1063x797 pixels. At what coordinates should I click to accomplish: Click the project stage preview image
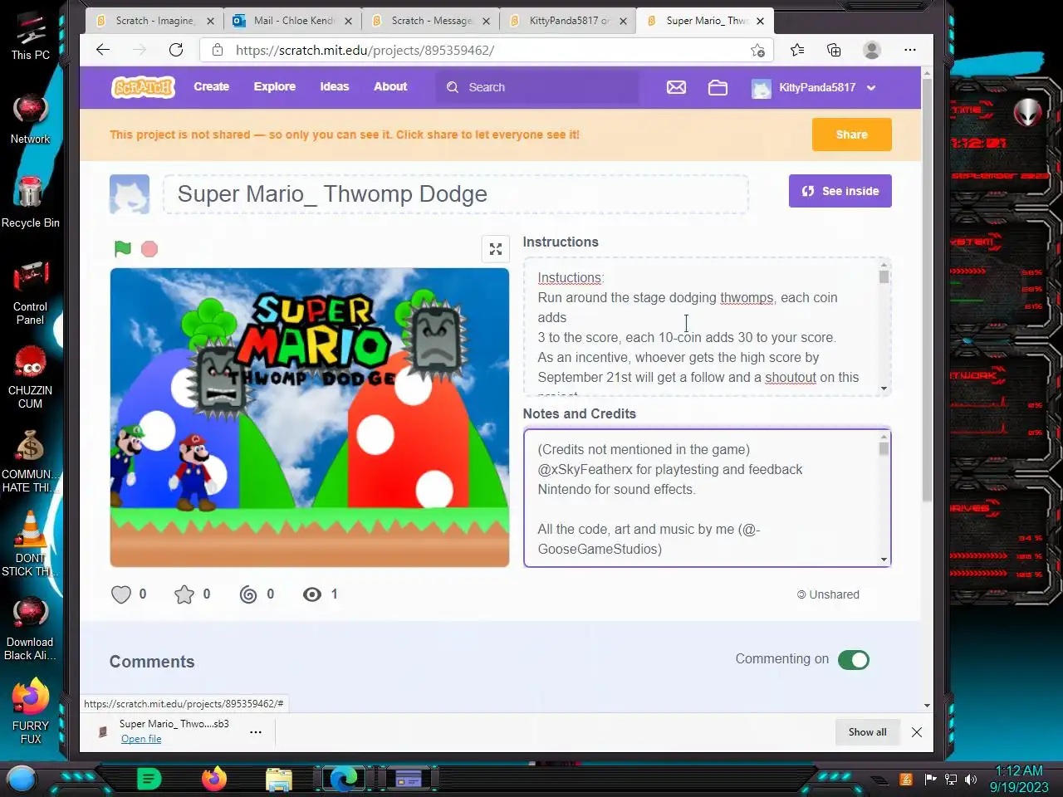point(310,418)
